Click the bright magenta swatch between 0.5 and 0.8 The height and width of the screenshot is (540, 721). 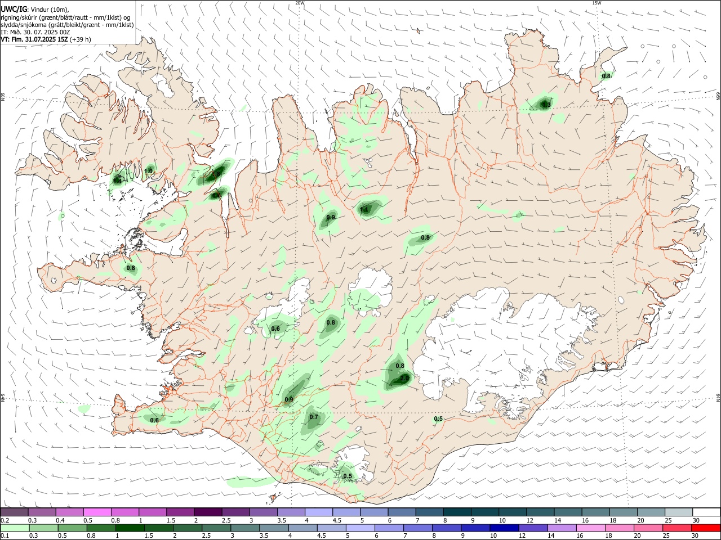(x=97, y=512)
